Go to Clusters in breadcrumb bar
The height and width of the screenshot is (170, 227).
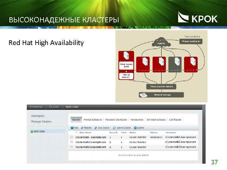click(x=54, y=107)
